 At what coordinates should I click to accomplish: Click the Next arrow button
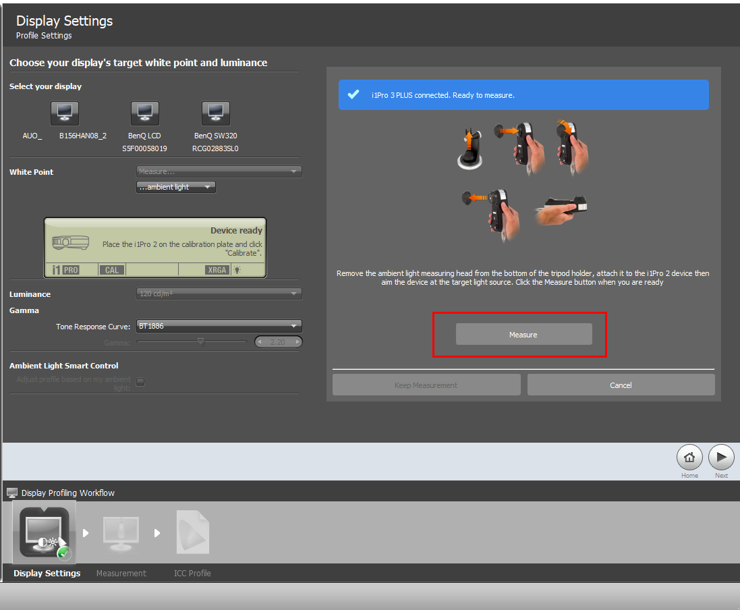click(721, 457)
